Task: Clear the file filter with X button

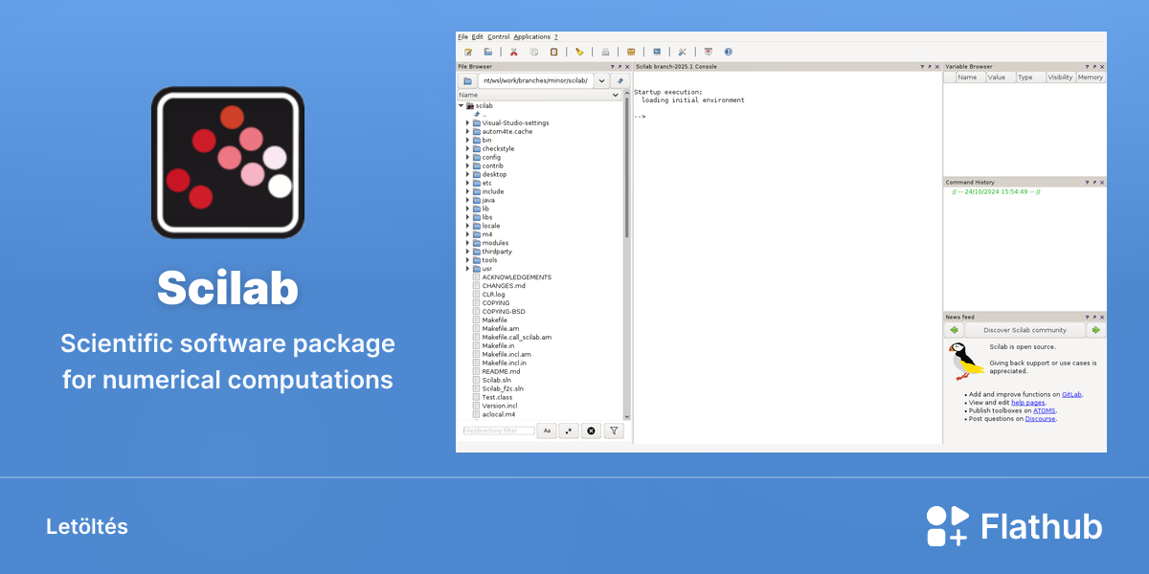Action: pyautogui.click(x=592, y=430)
